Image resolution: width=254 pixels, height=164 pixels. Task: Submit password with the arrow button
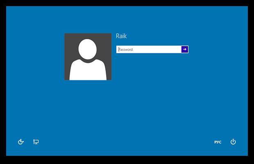185,49
